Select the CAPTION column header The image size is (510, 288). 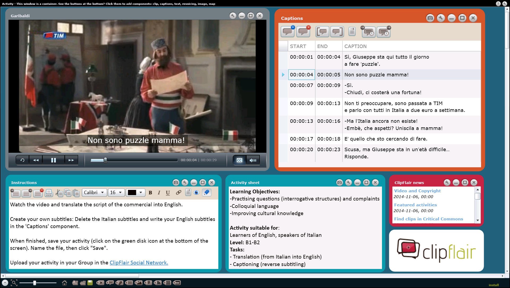[x=411, y=46]
